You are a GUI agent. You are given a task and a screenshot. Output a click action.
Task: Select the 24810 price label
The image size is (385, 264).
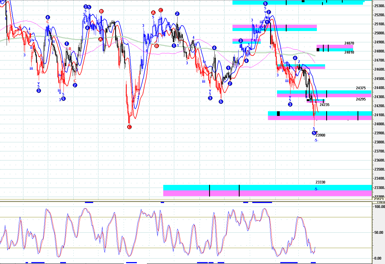[x=349, y=52]
